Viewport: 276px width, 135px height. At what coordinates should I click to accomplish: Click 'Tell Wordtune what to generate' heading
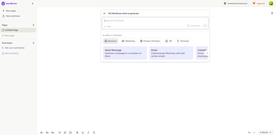tap(123, 13)
